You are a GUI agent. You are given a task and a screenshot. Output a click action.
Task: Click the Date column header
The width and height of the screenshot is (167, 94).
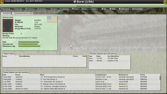[x=4, y=75]
